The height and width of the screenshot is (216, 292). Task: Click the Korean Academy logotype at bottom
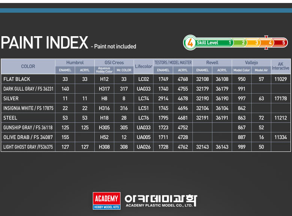[161, 199]
